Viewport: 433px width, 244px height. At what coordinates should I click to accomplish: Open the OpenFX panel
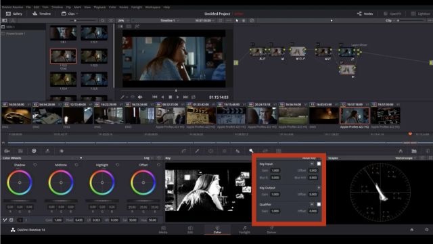tap(392, 14)
